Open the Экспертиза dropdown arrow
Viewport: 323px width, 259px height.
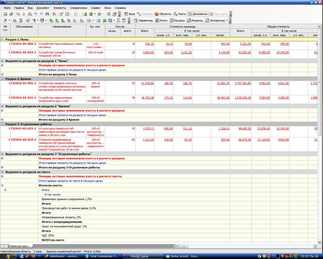tap(227, 20)
